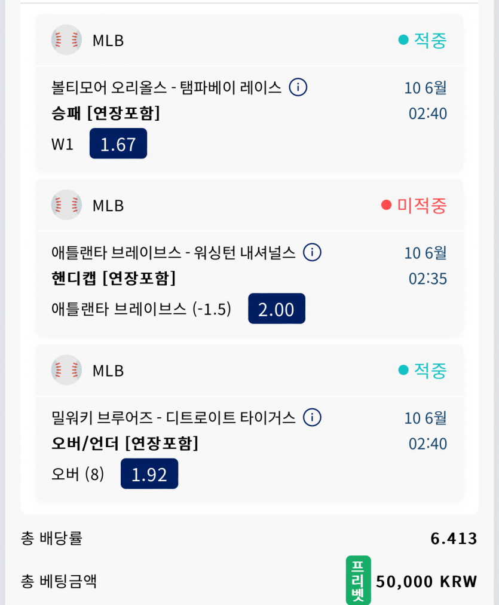Screen dimensions: 499x605
Task: Tap baseball icon on third MLB card
Action: 66,370
